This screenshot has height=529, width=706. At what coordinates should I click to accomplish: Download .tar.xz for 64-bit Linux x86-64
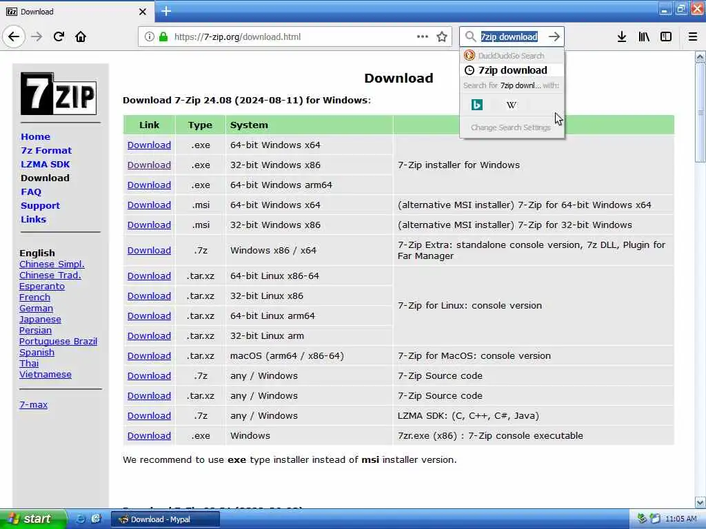coord(149,276)
